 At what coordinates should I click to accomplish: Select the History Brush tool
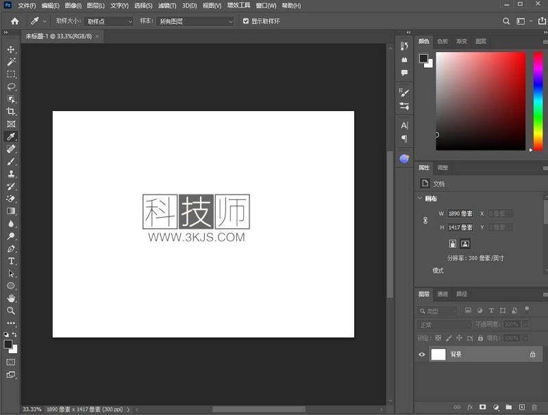[11, 186]
